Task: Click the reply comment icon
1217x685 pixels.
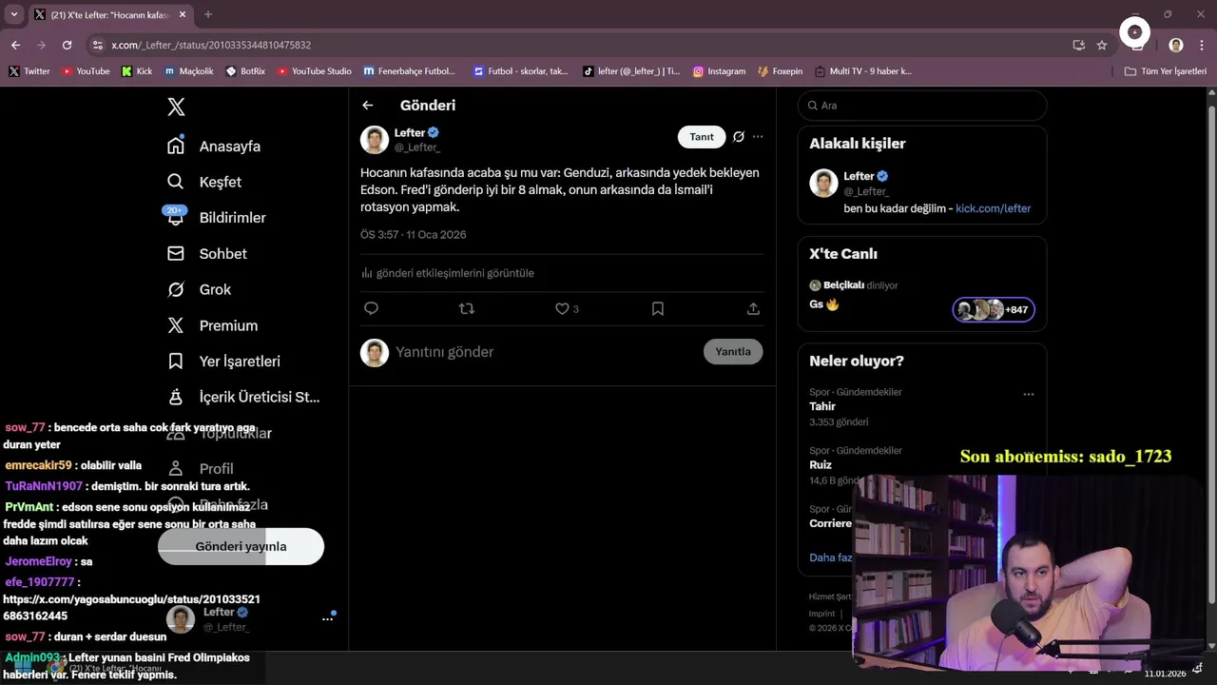Action: [372, 308]
